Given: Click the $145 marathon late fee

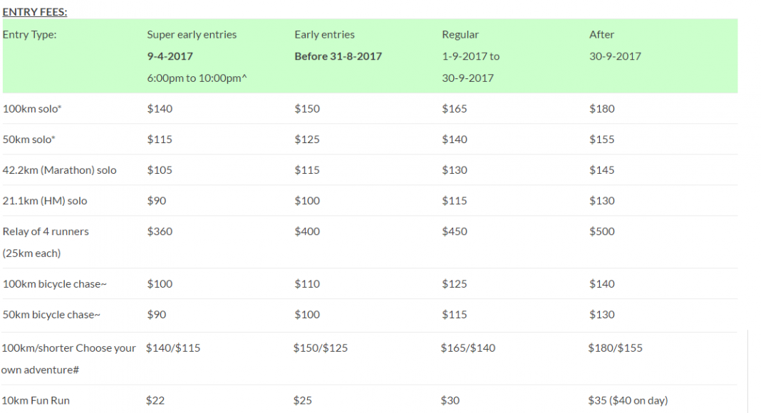Looking at the screenshot, I should coord(602,170).
